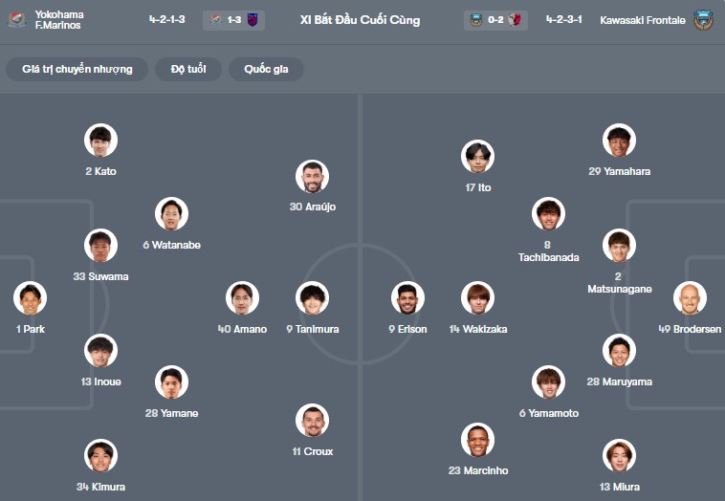Open the Yokohama F.Marinos team link
Screen dimensions: 725x501
point(57,19)
